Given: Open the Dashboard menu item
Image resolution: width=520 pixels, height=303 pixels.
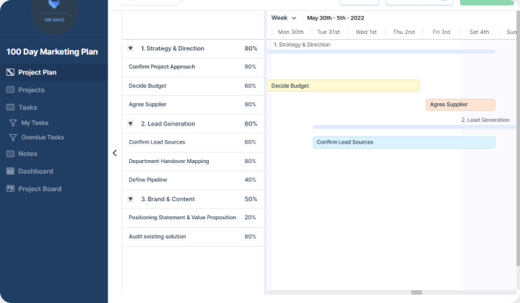Looking at the screenshot, I should click(x=35, y=172).
